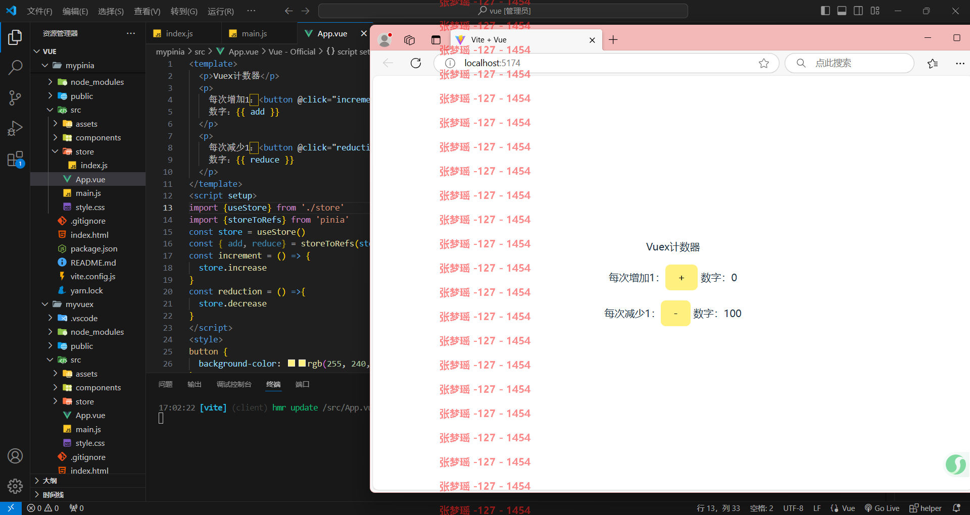The image size is (970, 515).
Task: Open the browser tab actions menu icon
Action: [436, 40]
